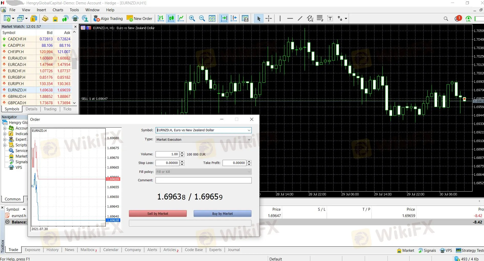Image resolution: width=484 pixels, height=261 pixels.
Task: Zoom out on the chart
Action: pos(202,18)
